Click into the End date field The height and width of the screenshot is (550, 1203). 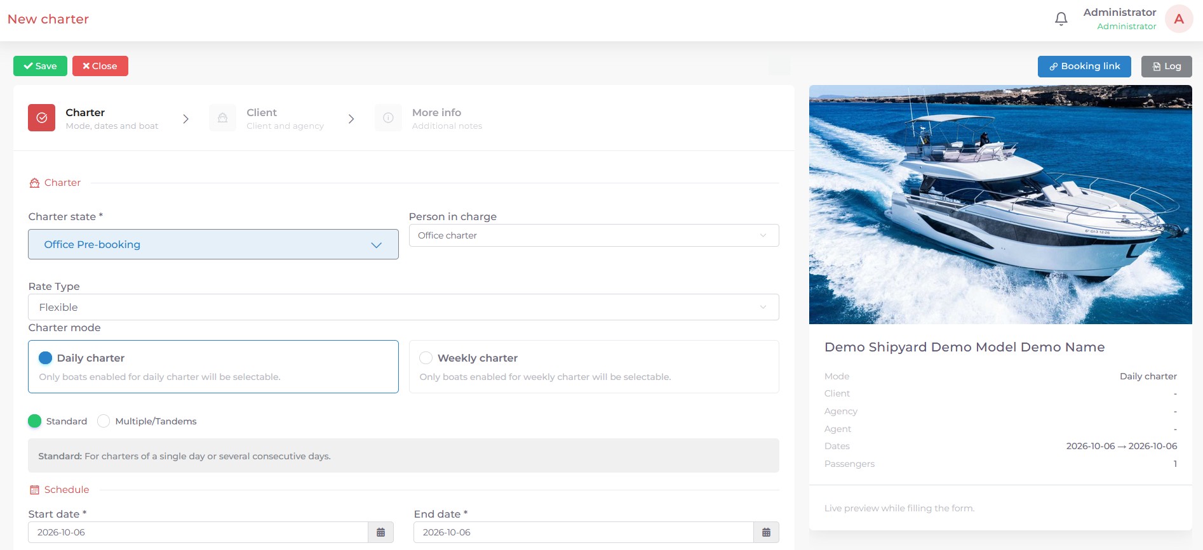(584, 532)
